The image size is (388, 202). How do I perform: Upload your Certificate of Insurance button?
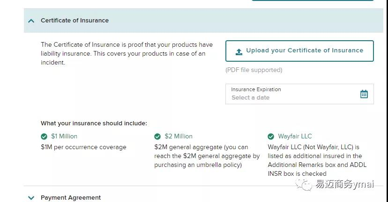click(299, 51)
